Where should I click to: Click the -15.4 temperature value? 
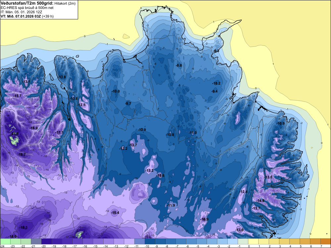tap(115, 213)
